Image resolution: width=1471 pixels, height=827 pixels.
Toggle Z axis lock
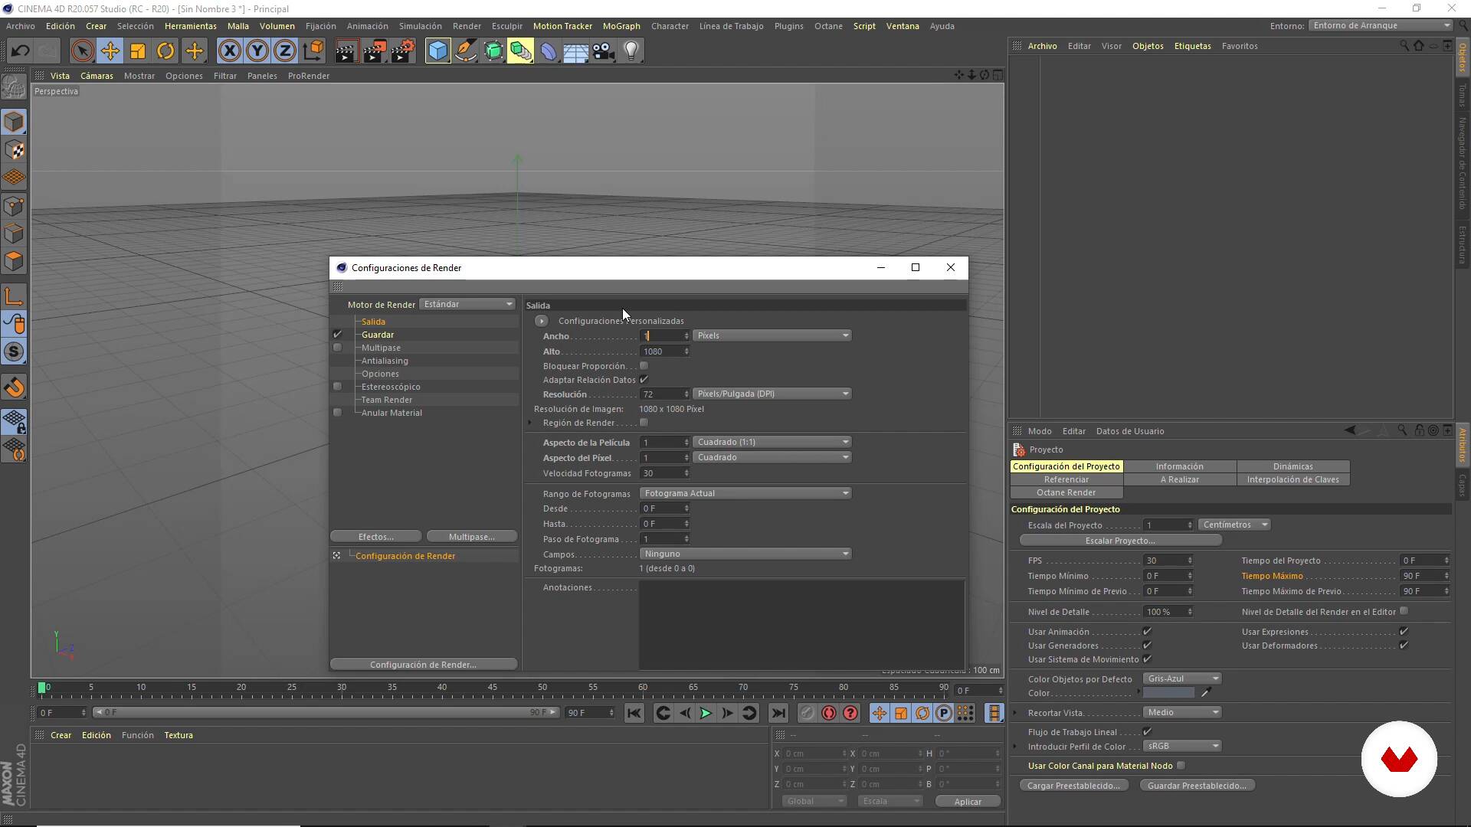click(285, 51)
